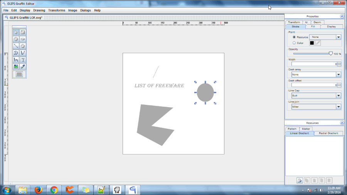Click the black stroke color swatch
The height and width of the screenshot is (195, 347).
click(x=312, y=43)
